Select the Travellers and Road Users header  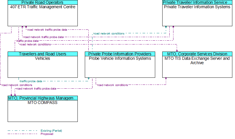[x=43, y=54]
